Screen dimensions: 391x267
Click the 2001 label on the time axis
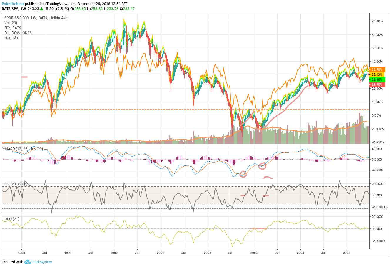(x=161, y=253)
